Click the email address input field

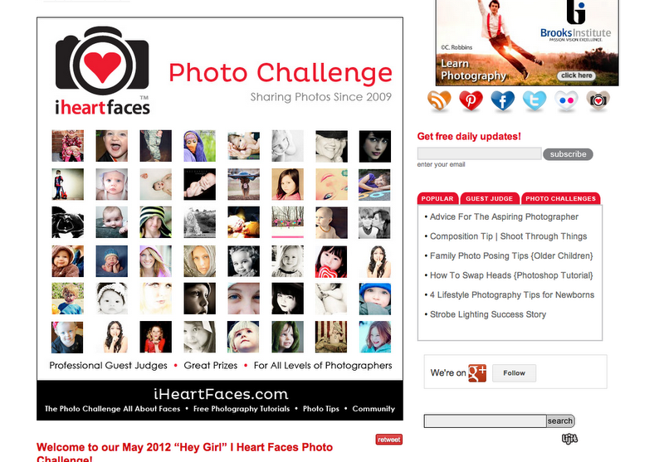pos(480,153)
